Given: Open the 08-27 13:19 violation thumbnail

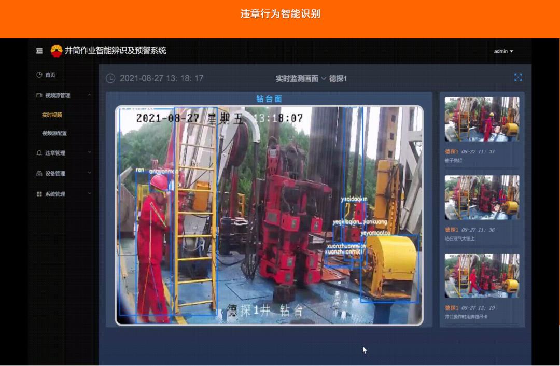Looking at the screenshot, I should 482,276.
